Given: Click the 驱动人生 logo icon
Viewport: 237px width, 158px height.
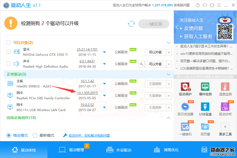Looking at the screenshot, I should (x=6, y=5).
